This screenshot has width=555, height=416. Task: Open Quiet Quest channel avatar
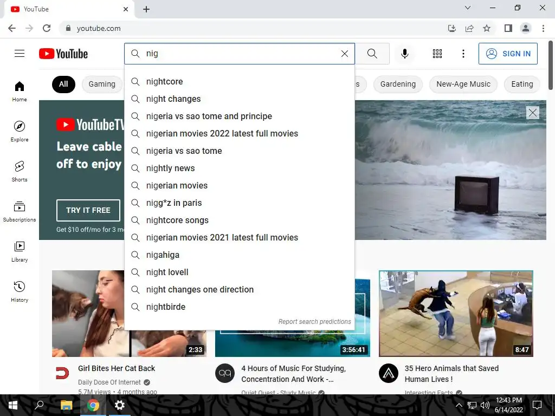tap(225, 373)
